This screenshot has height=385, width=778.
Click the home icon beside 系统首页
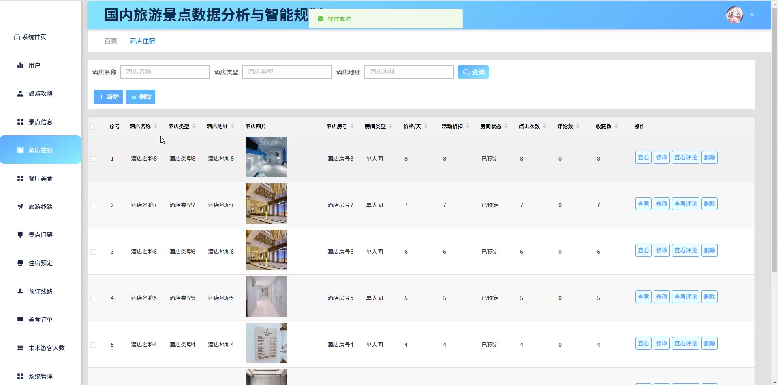pyautogui.click(x=17, y=37)
